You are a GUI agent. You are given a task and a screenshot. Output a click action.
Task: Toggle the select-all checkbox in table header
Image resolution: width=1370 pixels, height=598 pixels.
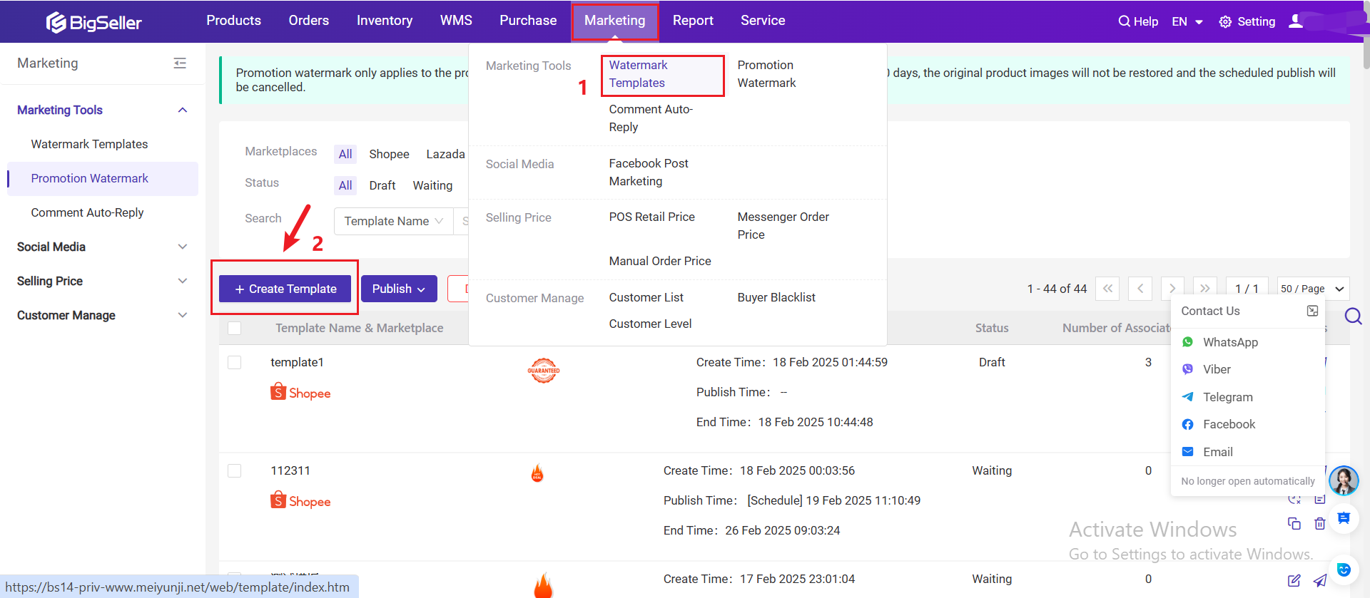(x=234, y=328)
